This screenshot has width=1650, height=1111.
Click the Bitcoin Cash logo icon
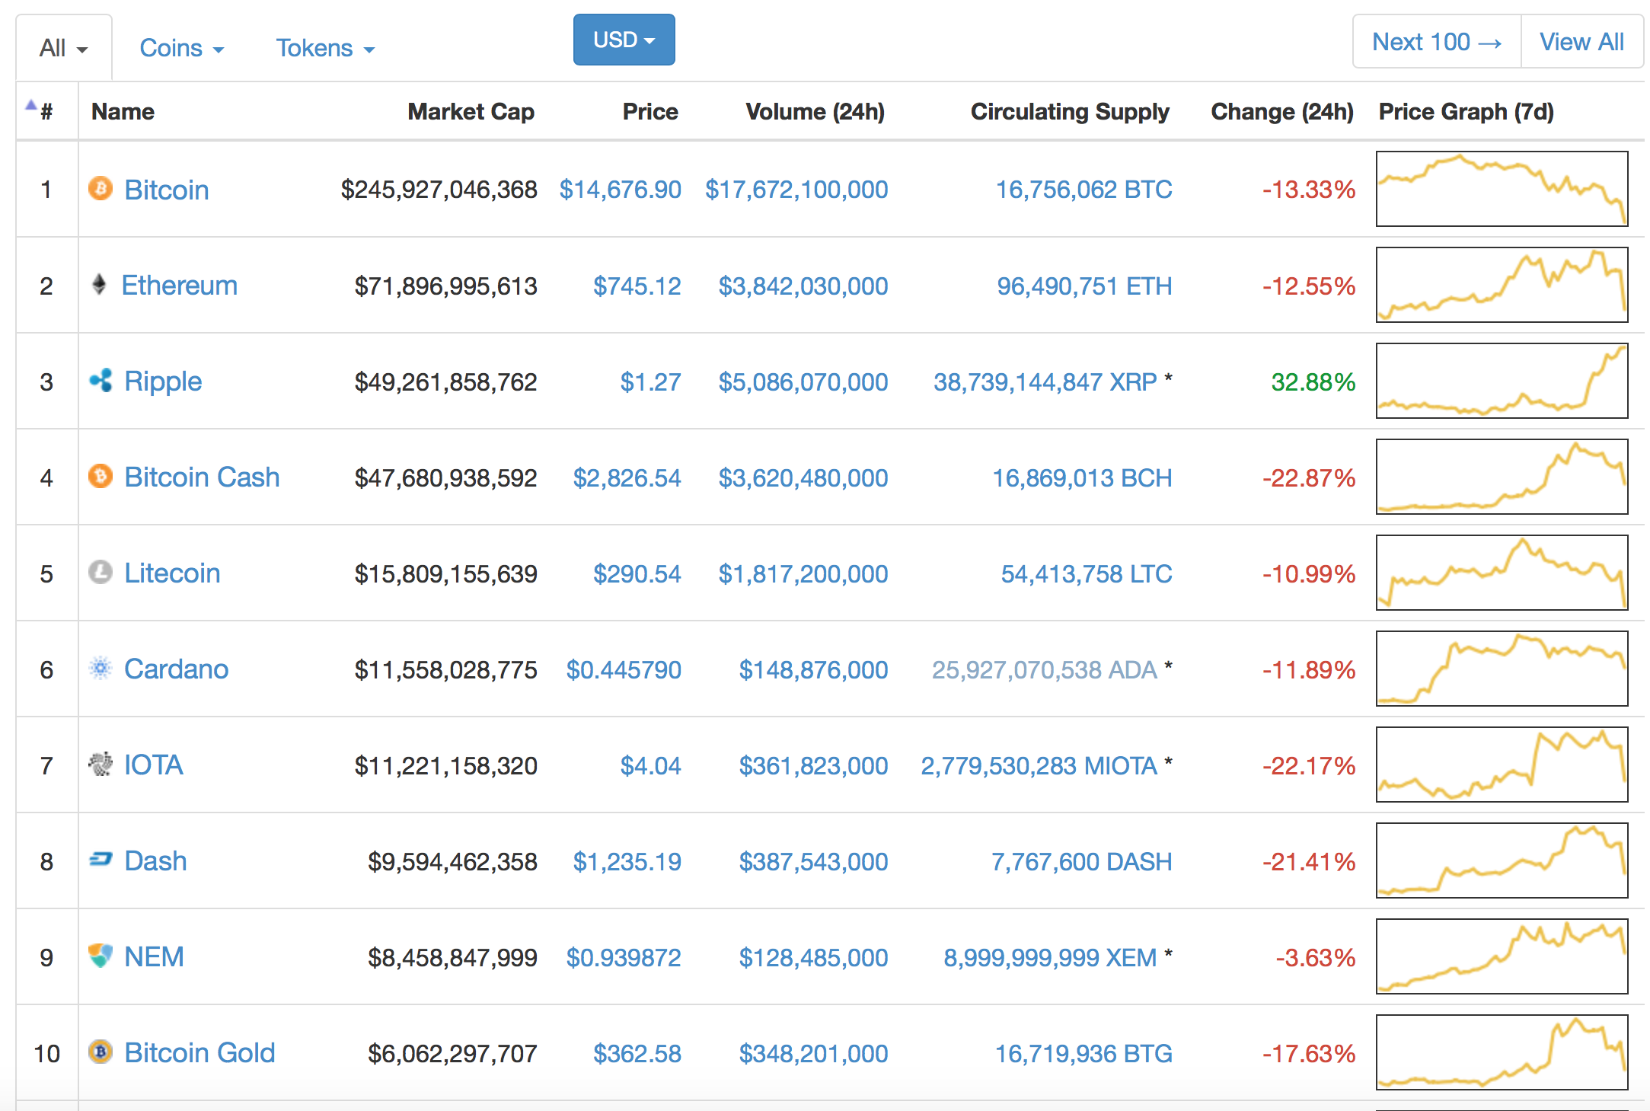point(101,476)
